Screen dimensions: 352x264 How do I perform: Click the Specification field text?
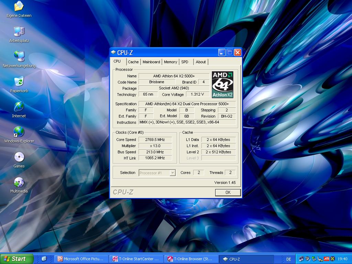pos(187,104)
